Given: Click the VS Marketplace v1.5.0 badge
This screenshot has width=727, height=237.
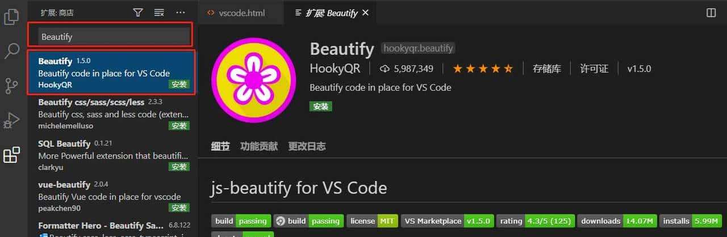Looking at the screenshot, I should [447, 221].
